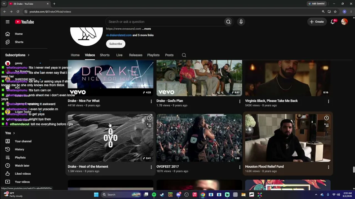Viewport: 355px width, 199px height.
Task: Expand the You section
Action: tap(10, 133)
